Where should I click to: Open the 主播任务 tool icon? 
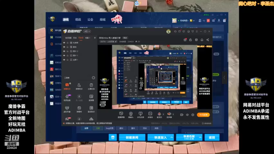coord(91,86)
